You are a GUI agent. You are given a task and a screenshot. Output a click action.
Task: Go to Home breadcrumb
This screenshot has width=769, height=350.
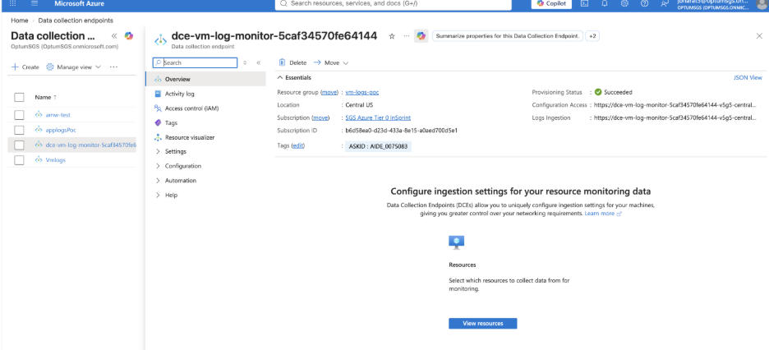pyautogui.click(x=19, y=21)
